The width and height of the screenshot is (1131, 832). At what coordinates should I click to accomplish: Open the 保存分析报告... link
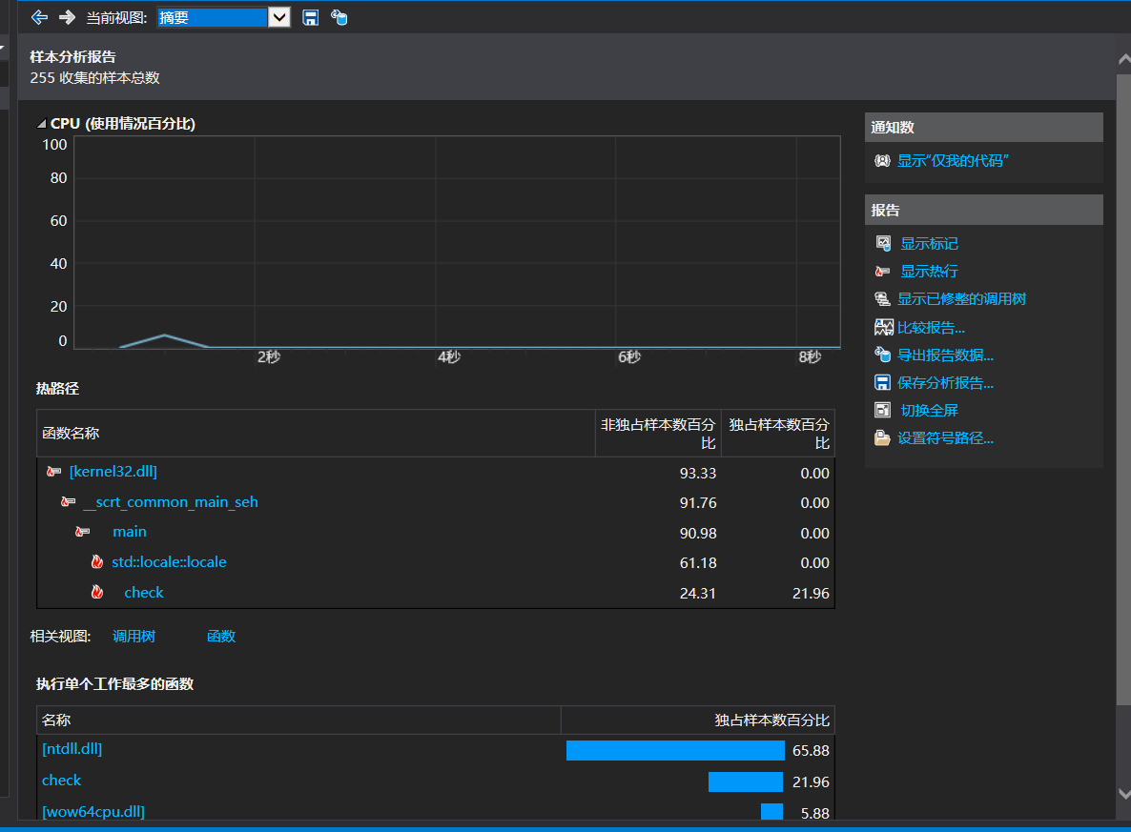coord(945,383)
